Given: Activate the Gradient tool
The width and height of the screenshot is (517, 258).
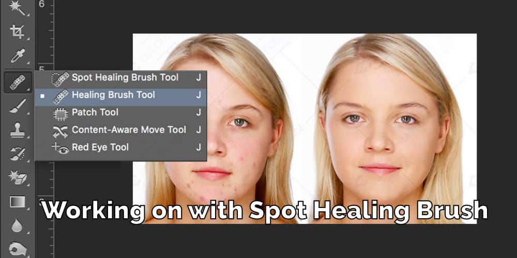Looking at the screenshot, I should [17, 202].
